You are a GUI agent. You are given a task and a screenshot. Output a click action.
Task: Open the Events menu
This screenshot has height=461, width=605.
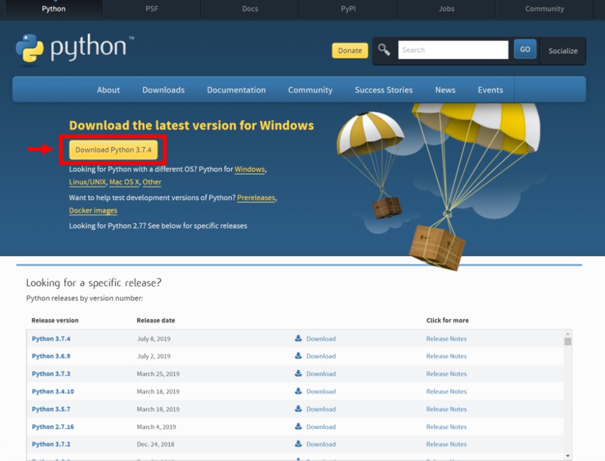coord(490,90)
